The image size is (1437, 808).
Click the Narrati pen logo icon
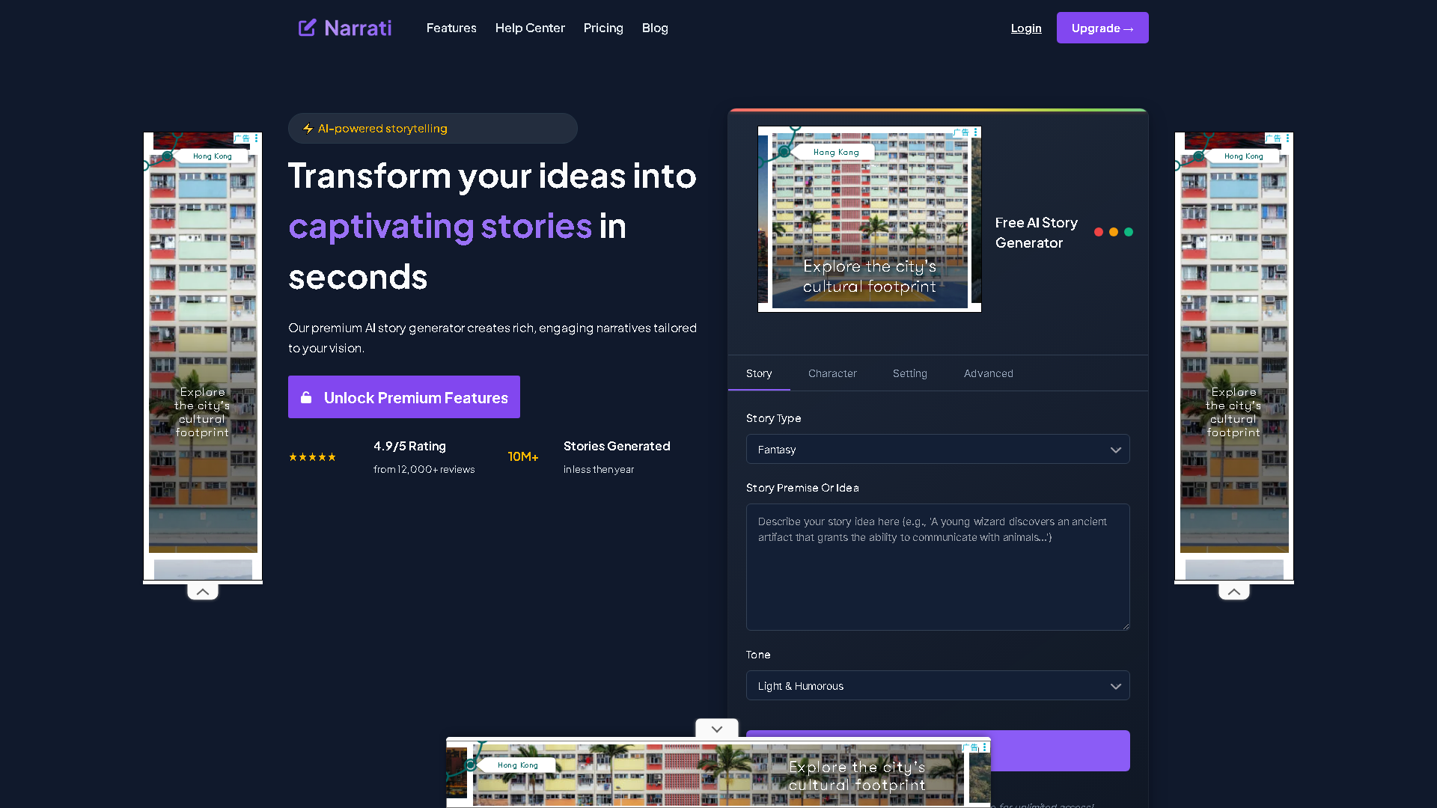(307, 28)
